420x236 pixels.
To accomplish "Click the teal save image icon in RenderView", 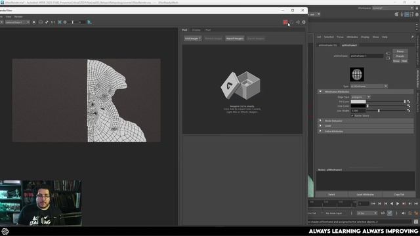I will click(89, 22).
